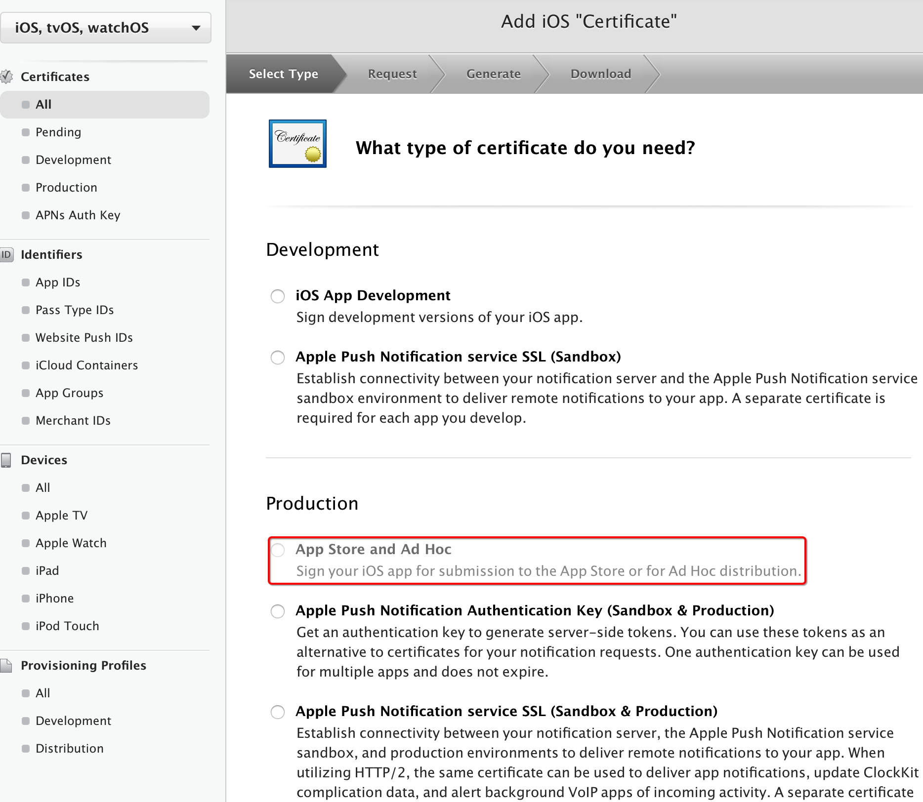This screenshot has height=802, width=923.
Task: Select Apple Push Notification Authentication Key radio
Action: click(x=278, y=611)
